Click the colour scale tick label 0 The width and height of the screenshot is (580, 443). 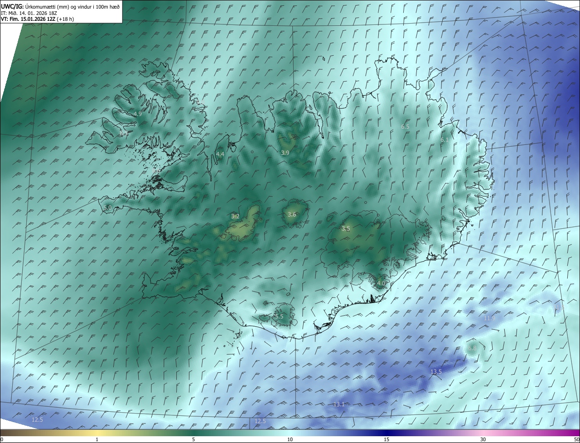(x=2, y=439)
